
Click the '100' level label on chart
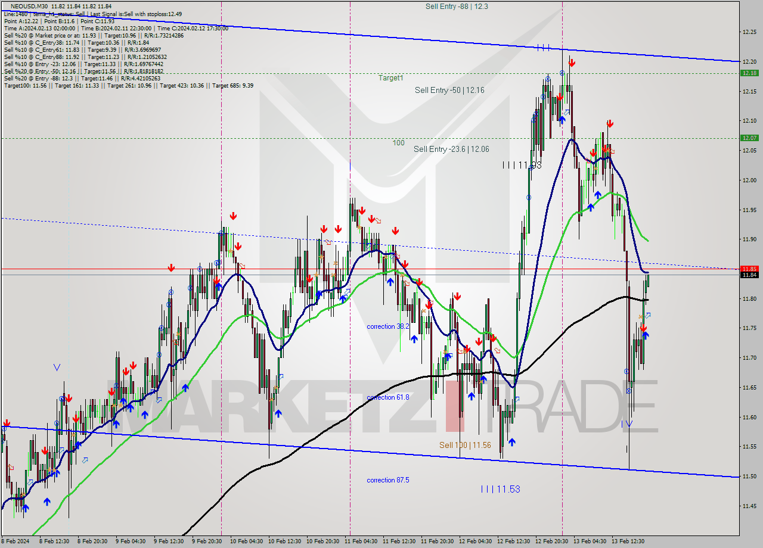(398, 143)
